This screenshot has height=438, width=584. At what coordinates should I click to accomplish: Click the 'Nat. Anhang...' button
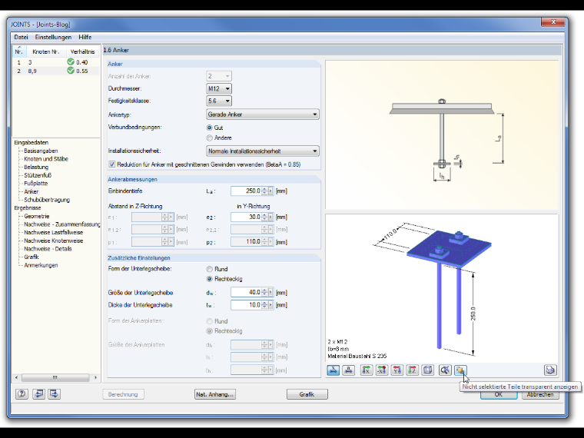click(x=215, y=394)
